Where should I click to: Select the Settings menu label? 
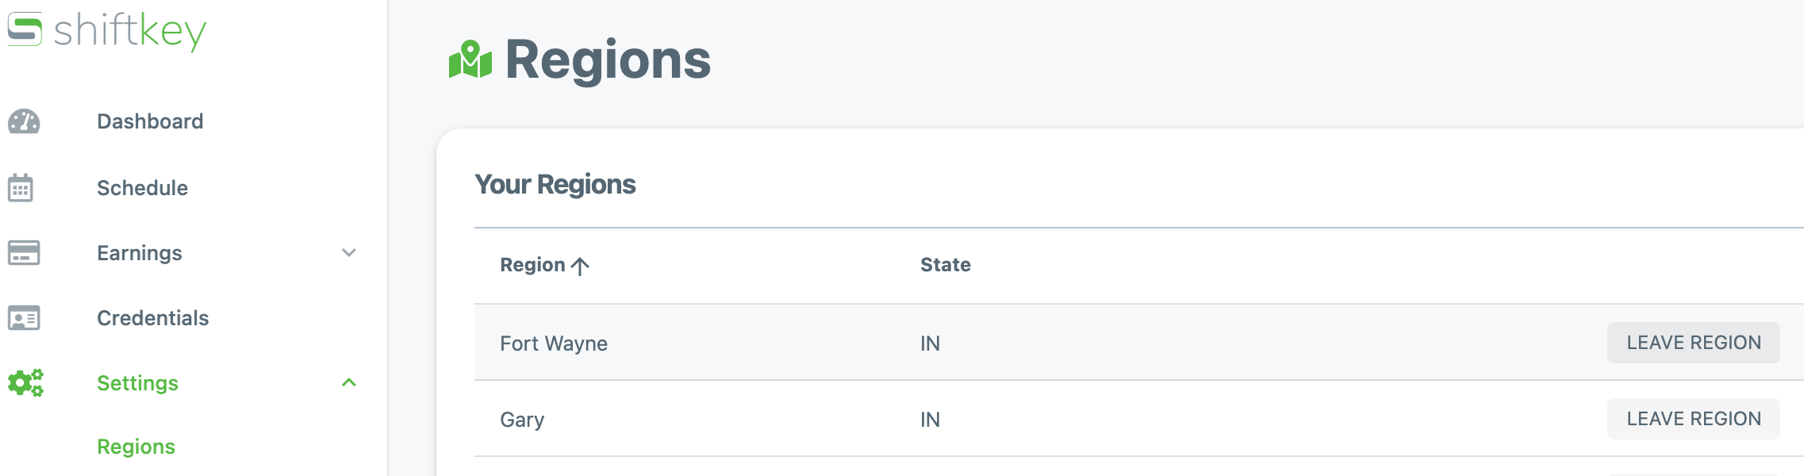137,383
